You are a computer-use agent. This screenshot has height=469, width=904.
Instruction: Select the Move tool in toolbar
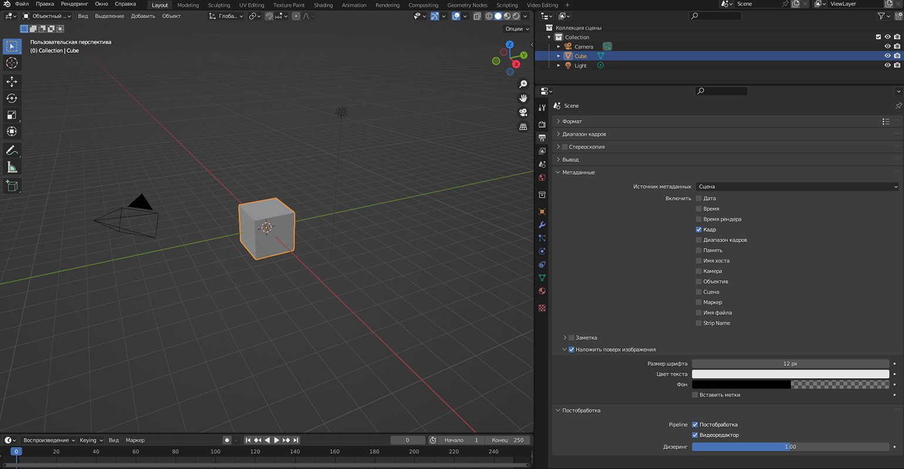[12, 81]
